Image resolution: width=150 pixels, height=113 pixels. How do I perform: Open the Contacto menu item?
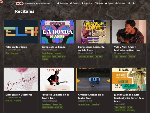(x=121, y=3)
